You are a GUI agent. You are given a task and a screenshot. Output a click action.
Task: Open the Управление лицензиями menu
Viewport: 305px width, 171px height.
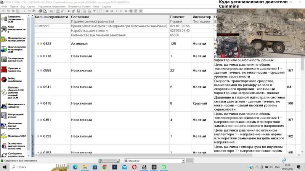point(52,6)
